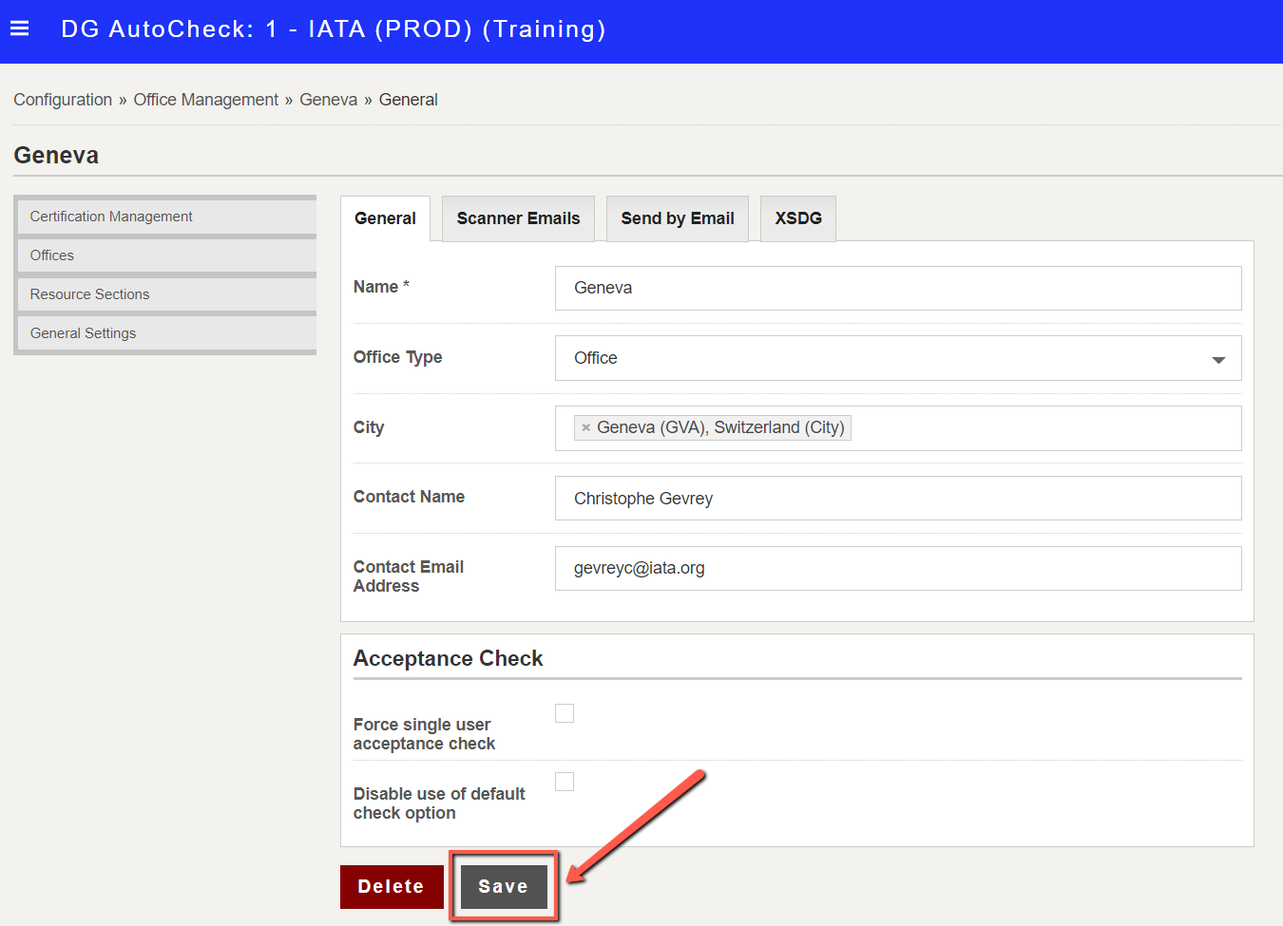Image resolution: width=1283 pixels, height=926 pixels.
Task: Click the City selection field
Action: (898, 428)
